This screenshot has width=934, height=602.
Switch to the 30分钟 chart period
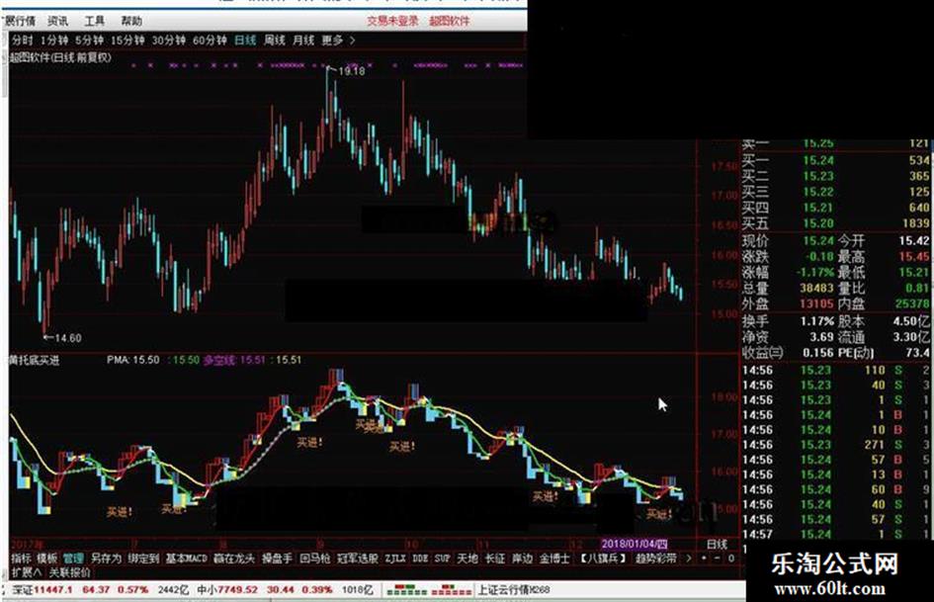click(169, 41)
